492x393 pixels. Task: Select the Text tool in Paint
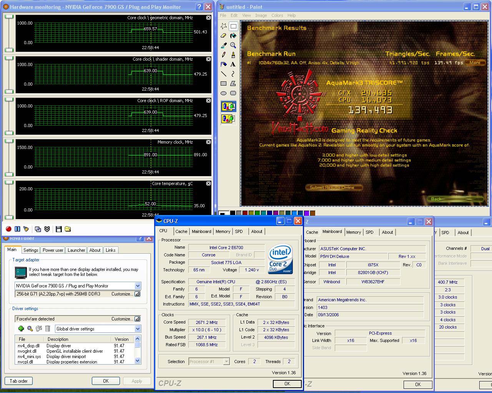tap(233, 64)
